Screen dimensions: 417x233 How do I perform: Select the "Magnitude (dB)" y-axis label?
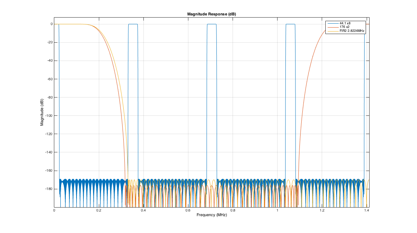42,113
